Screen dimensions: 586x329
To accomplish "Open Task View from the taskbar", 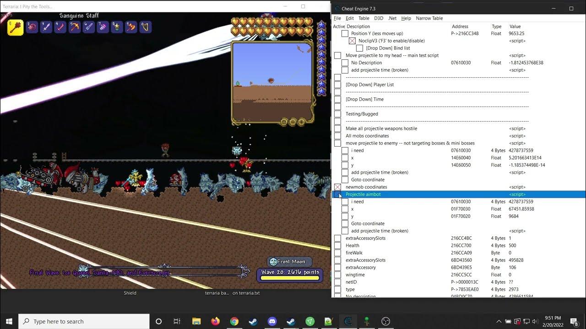I will pos(177,321).
